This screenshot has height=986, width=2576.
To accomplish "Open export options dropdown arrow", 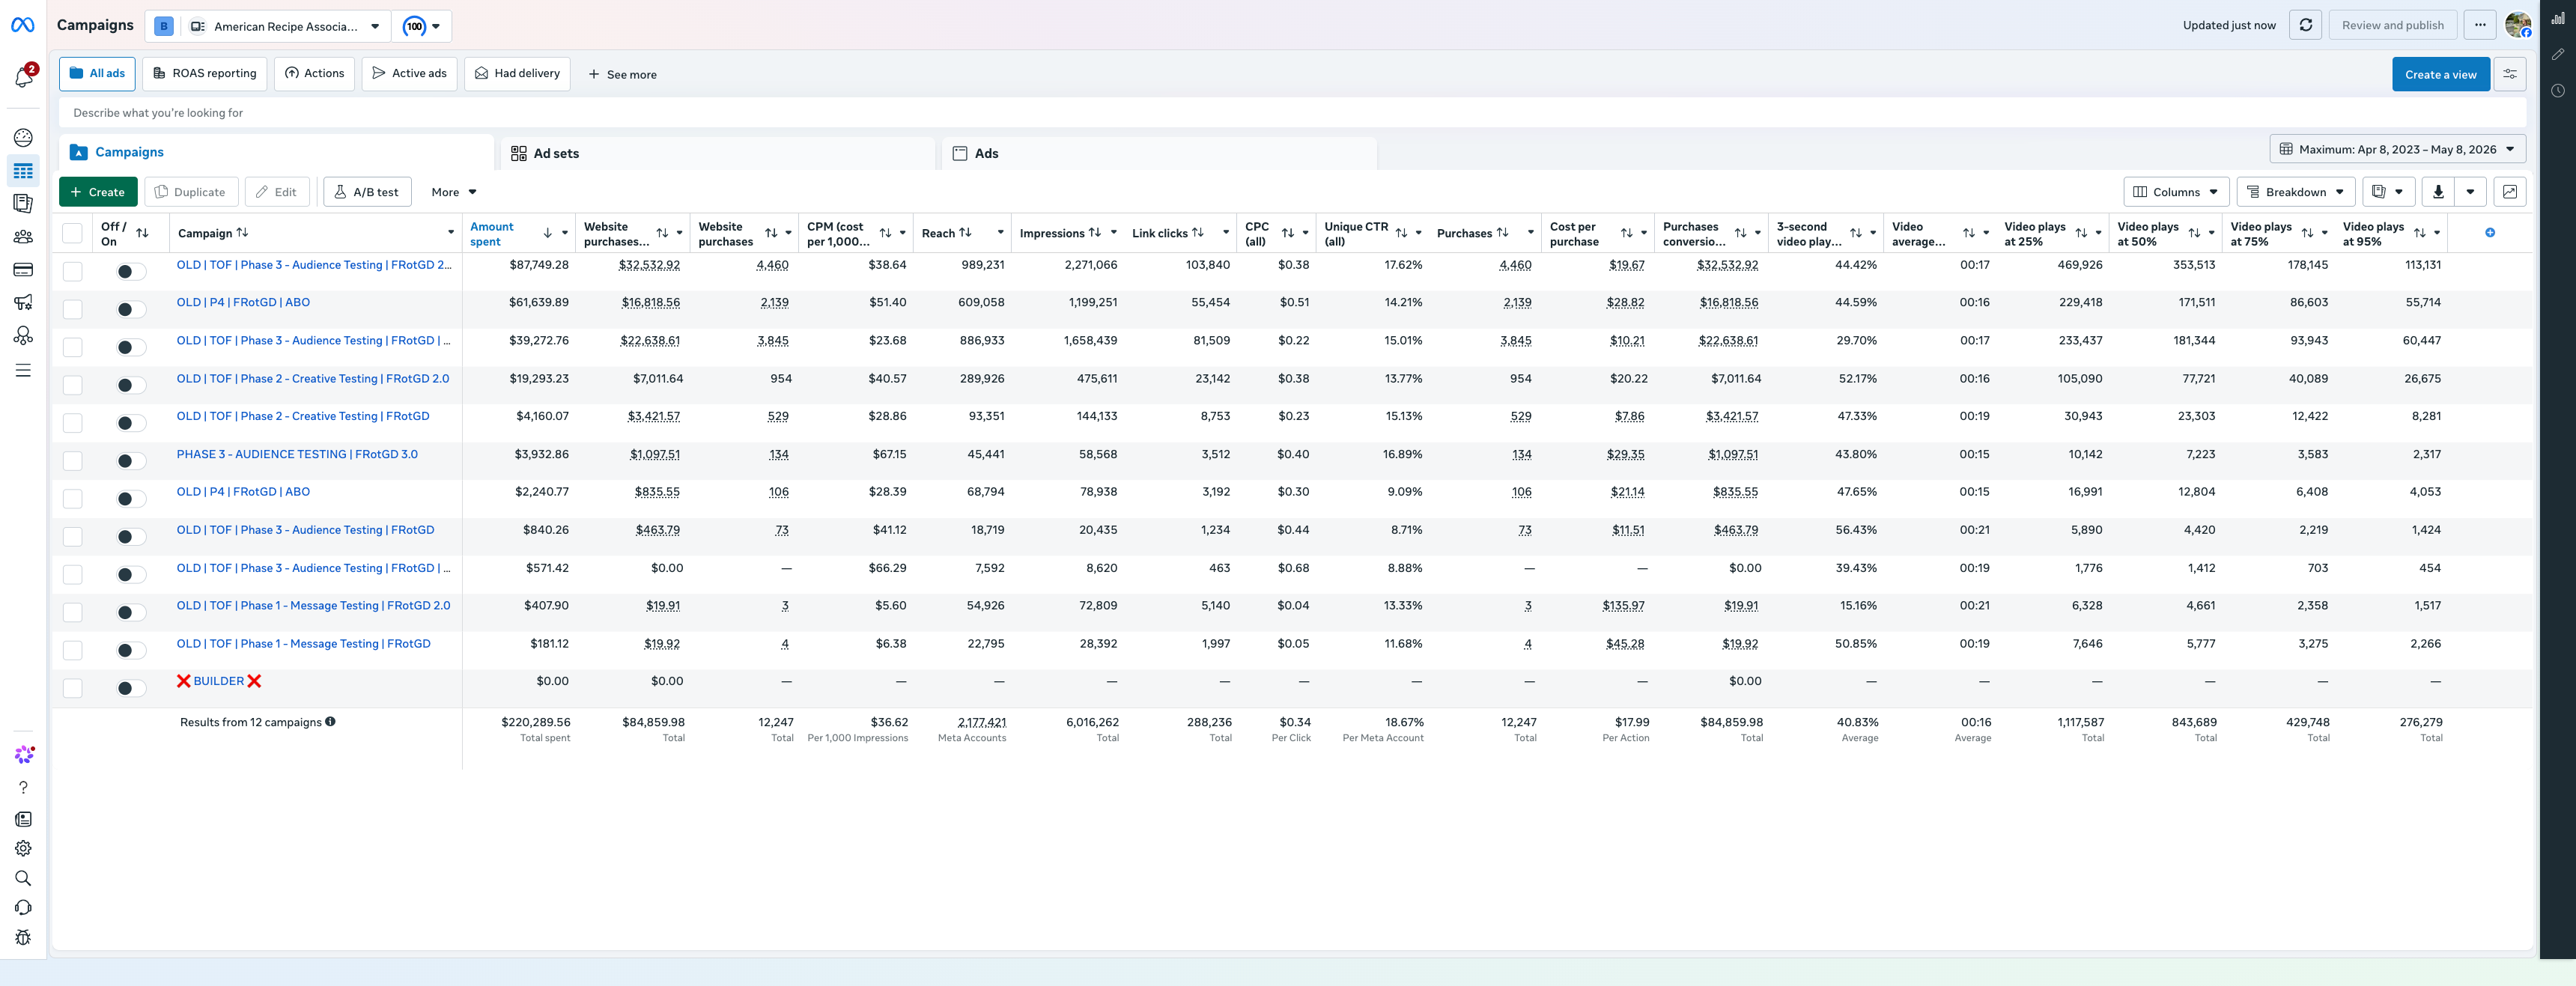I will [x=2471, y=192].
